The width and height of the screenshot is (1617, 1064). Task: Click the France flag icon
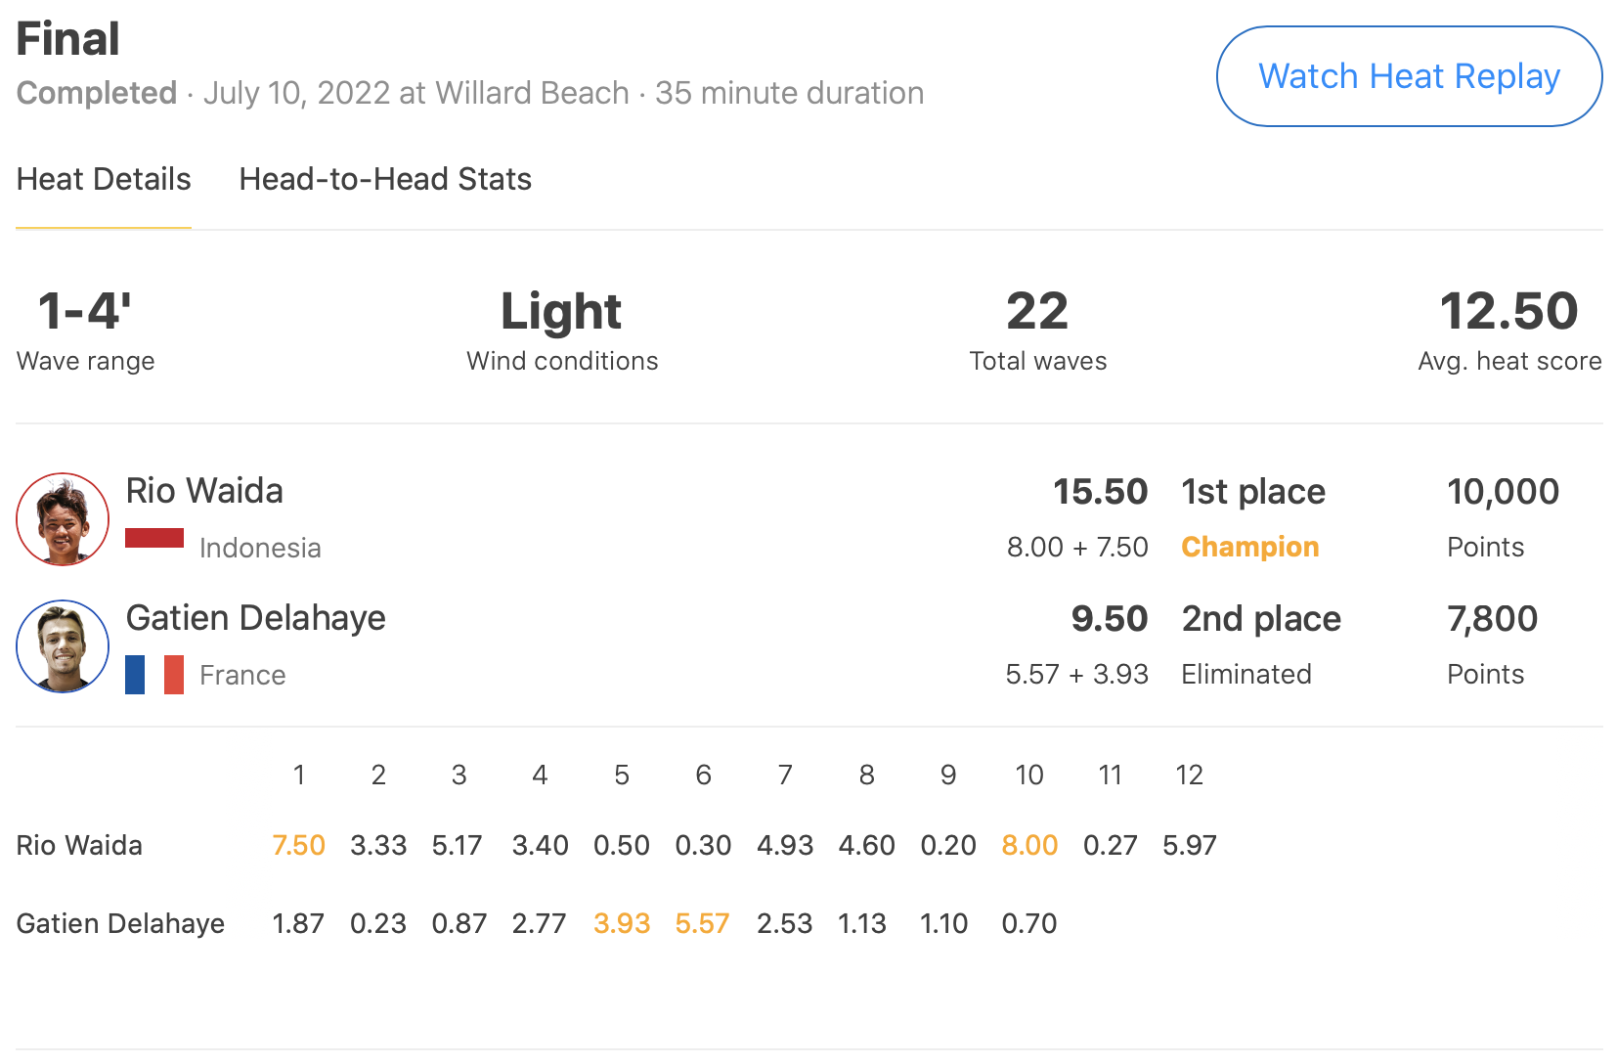(154, 675)
